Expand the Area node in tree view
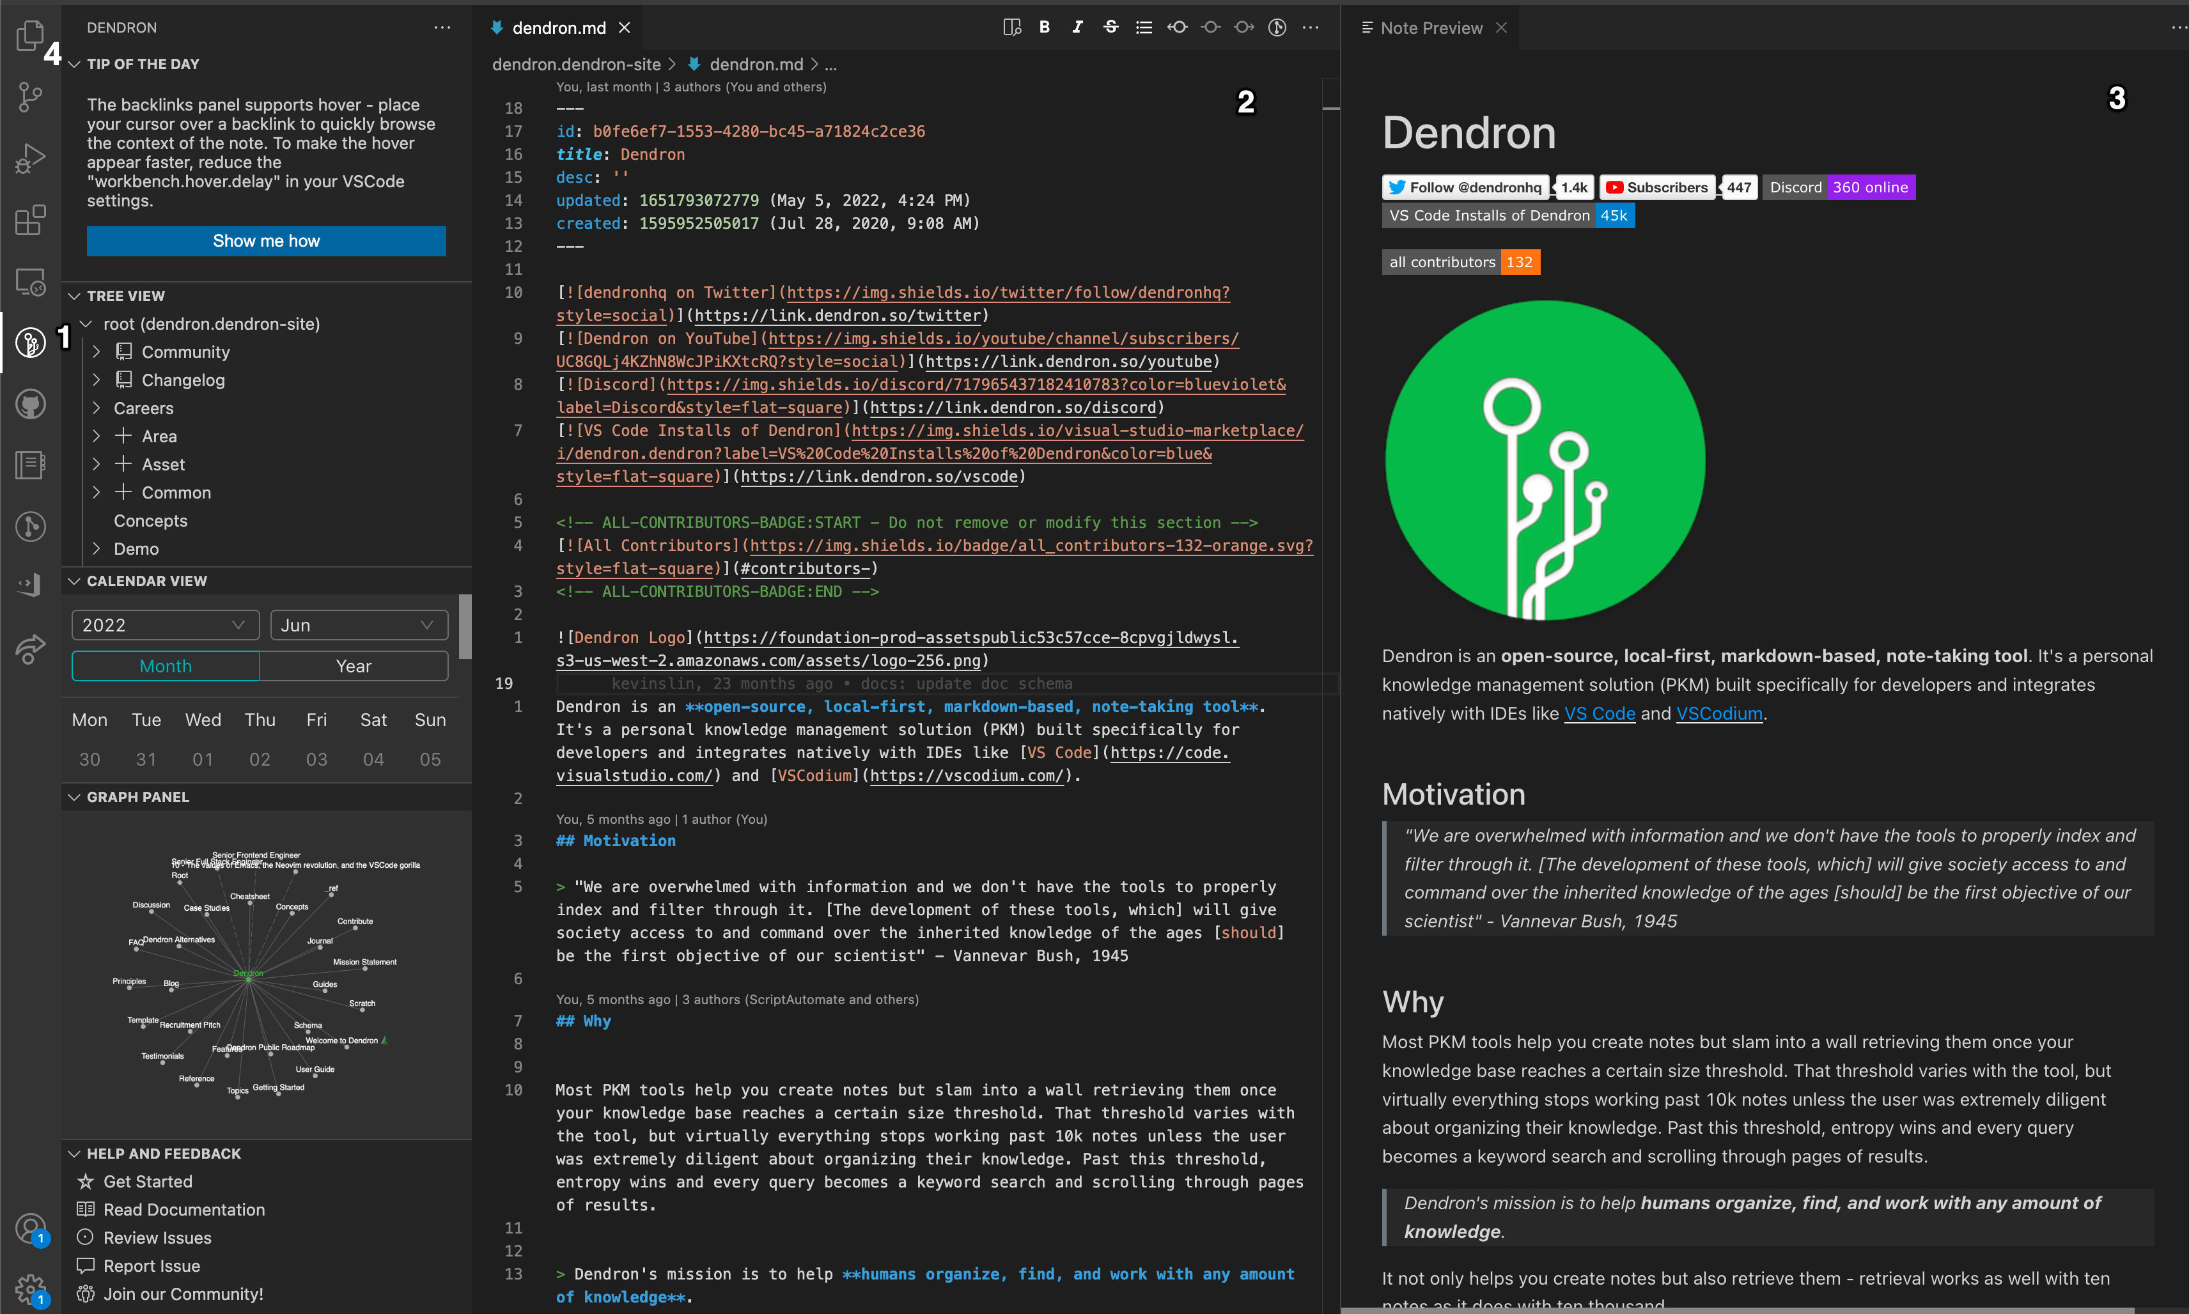Image resolution: width=2189 pixels, height=1314 pixels. 97,436
